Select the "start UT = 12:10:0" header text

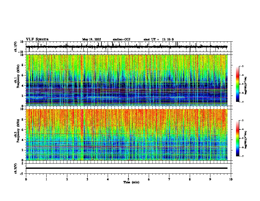coord(159,39)
